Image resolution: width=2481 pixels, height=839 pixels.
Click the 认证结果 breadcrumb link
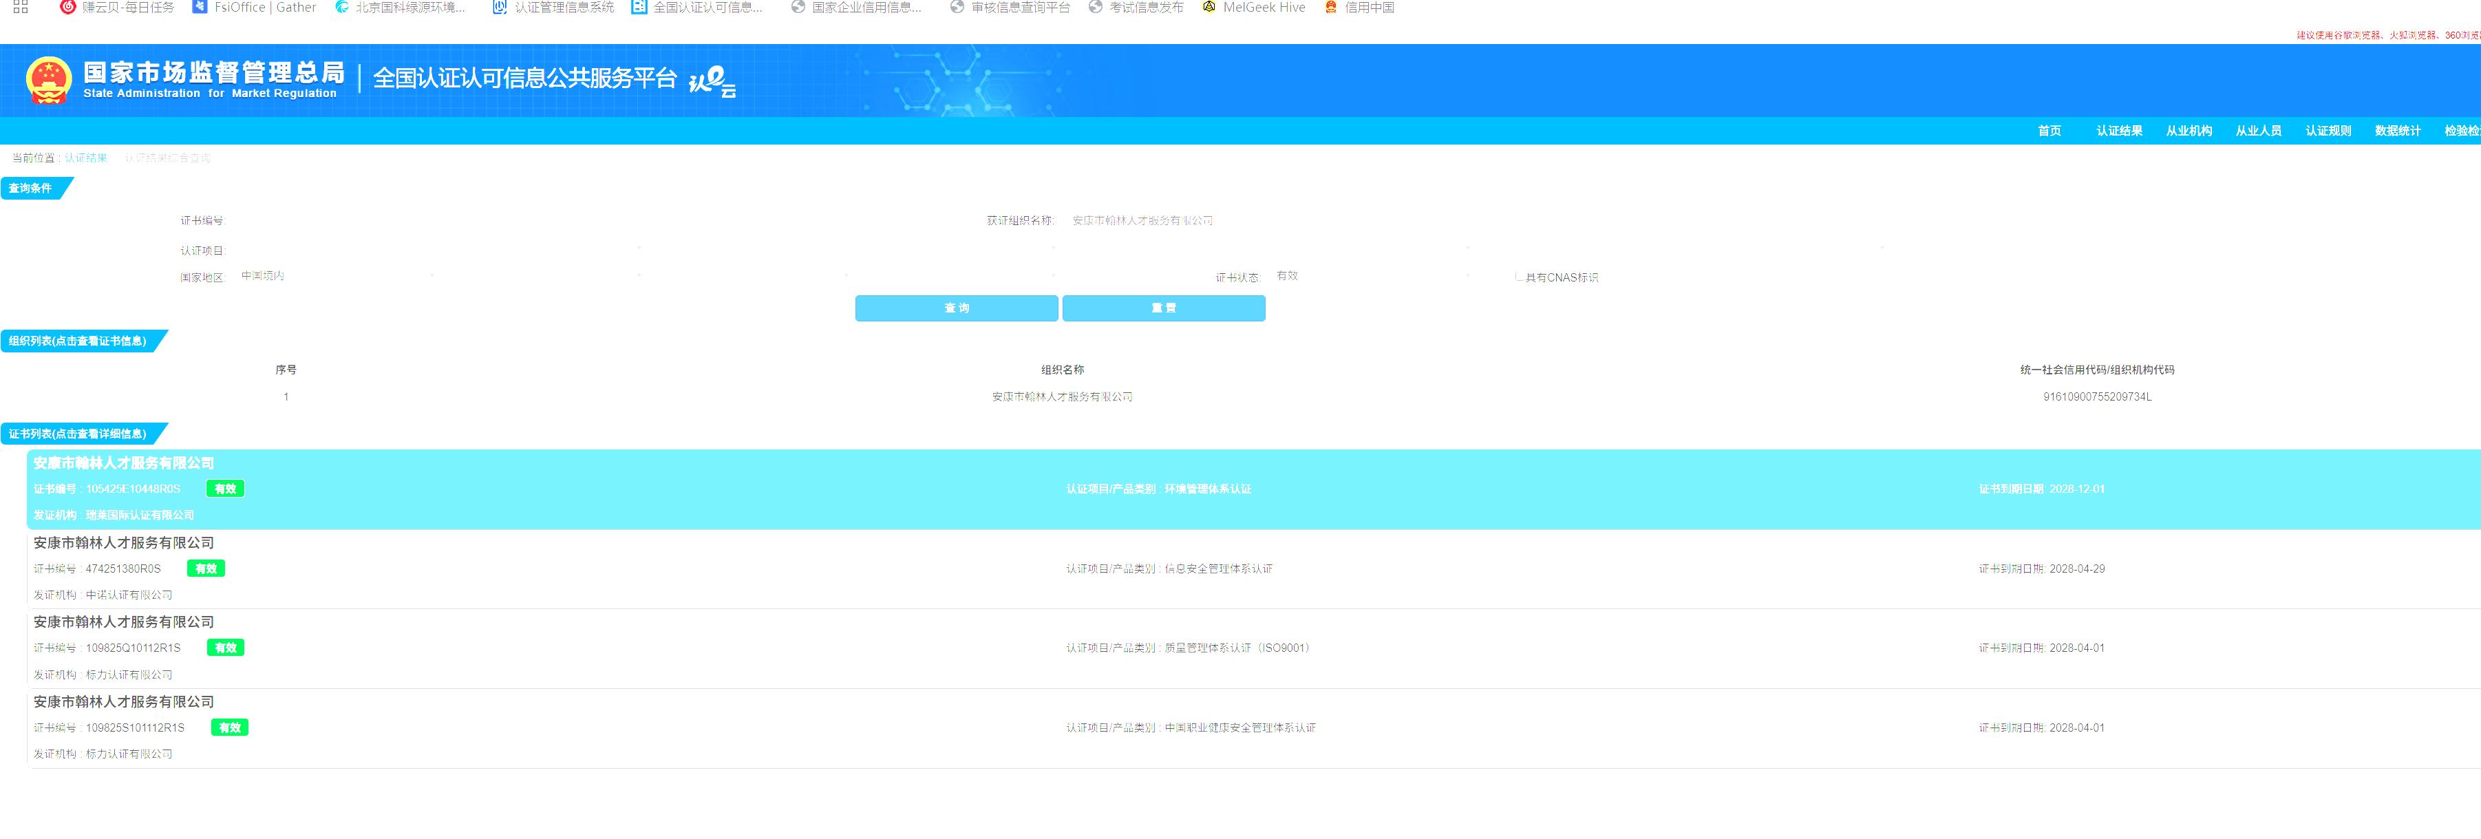tap(86, 158)
